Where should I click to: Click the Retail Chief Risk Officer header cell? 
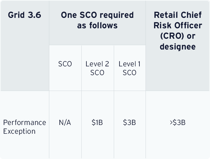pyautogui.click(x=178, y=31)
